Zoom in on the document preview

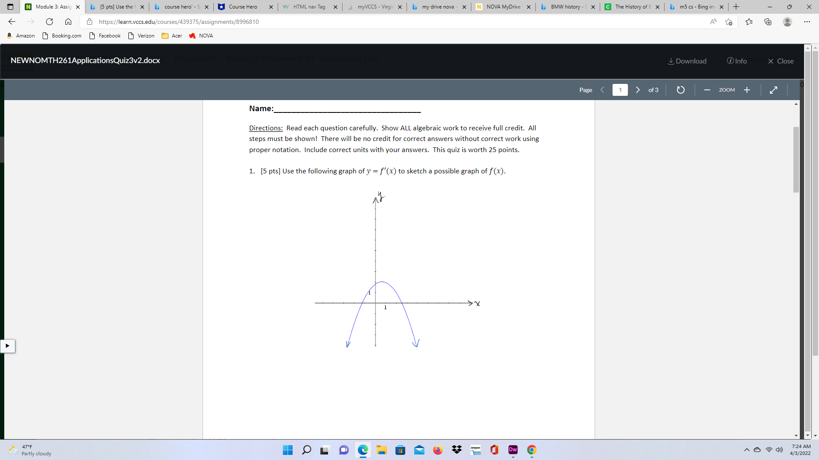click(x=747, y=90)
